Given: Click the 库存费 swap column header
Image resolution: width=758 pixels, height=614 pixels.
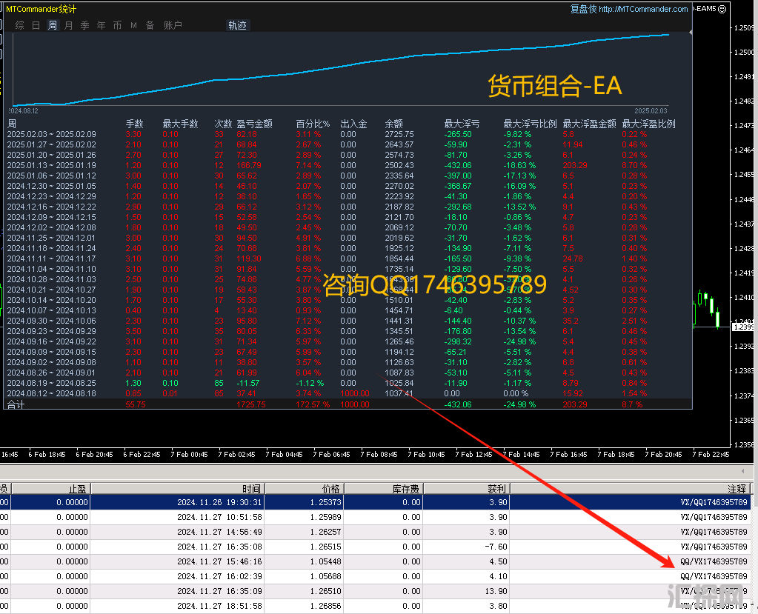Looking at the screenshot, I should (x=406, y=489).
